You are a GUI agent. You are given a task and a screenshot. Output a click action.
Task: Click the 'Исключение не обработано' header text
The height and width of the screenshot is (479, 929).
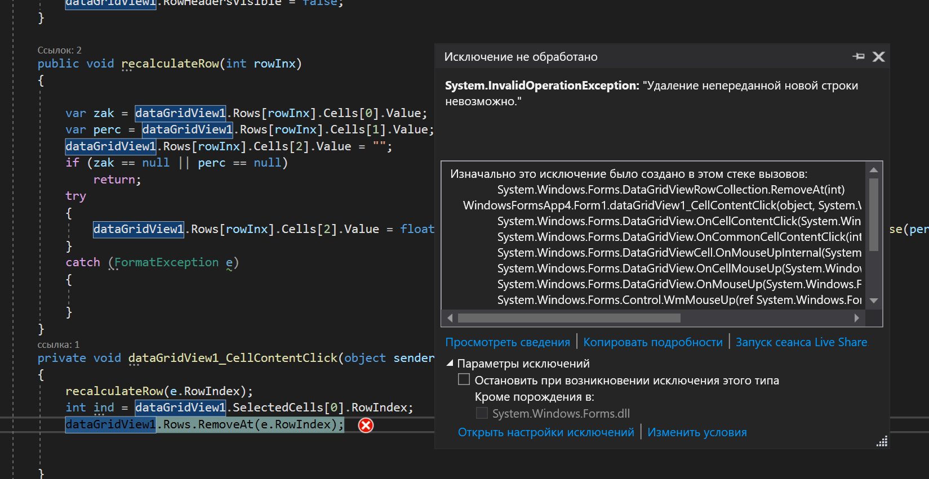coord(521,57)
